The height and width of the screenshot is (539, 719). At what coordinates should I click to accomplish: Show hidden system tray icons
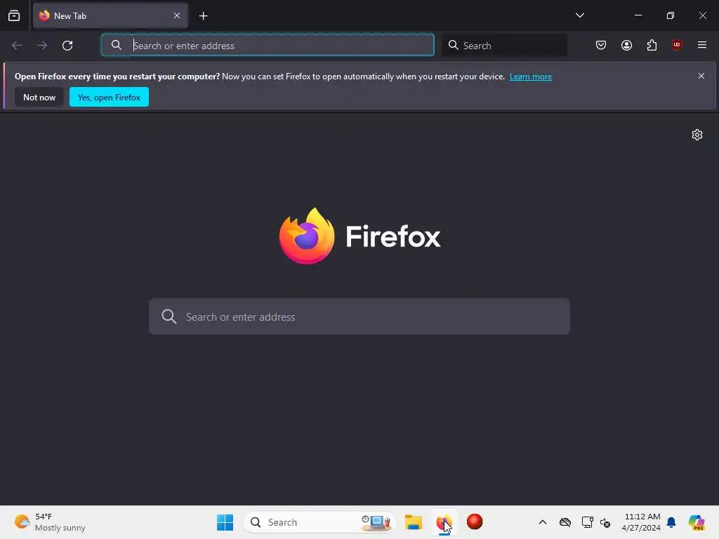(x=543, y=522)
